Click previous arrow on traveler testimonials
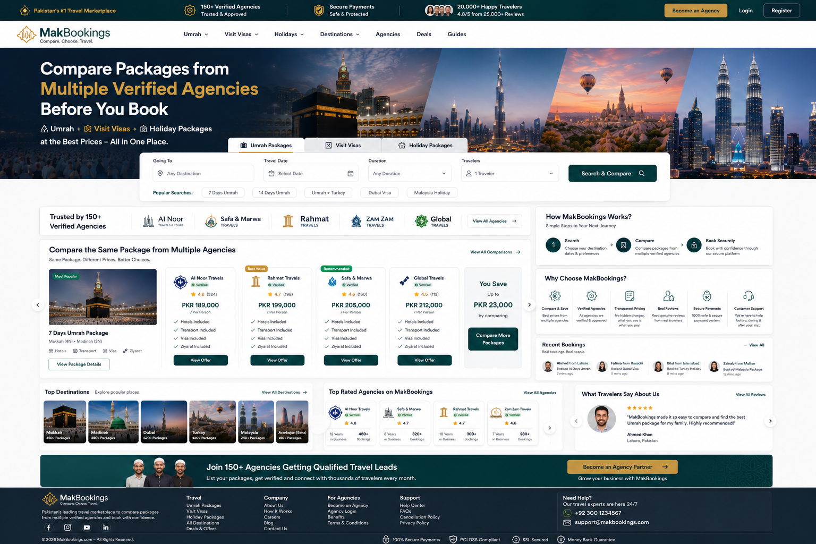 (x=576, y=421)
